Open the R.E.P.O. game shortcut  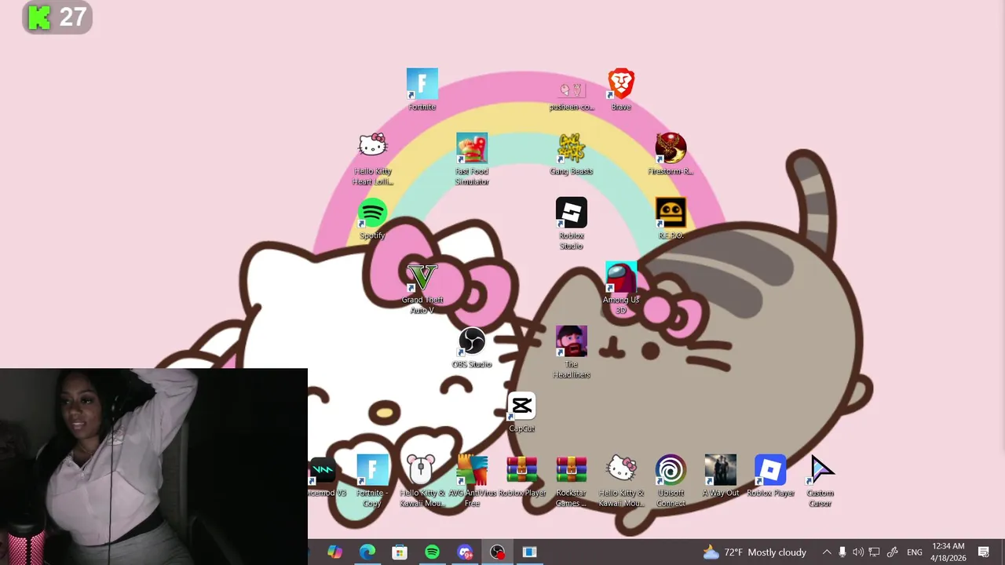click(670, 218)
